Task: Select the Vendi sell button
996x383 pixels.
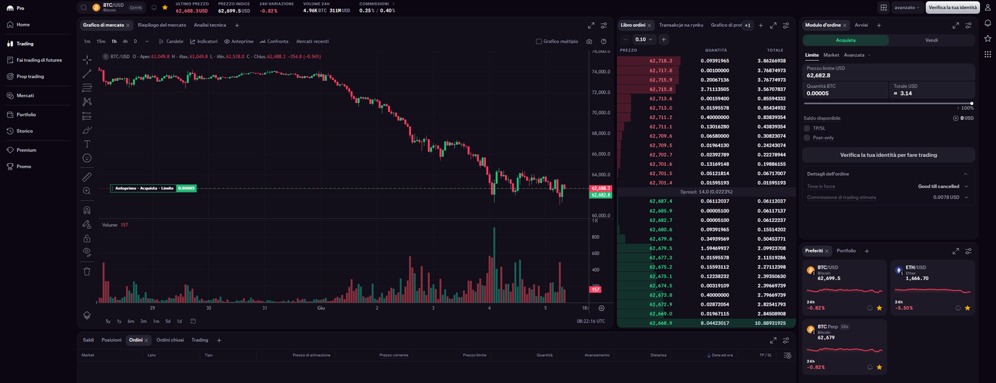Action: (x=932, y=40)
